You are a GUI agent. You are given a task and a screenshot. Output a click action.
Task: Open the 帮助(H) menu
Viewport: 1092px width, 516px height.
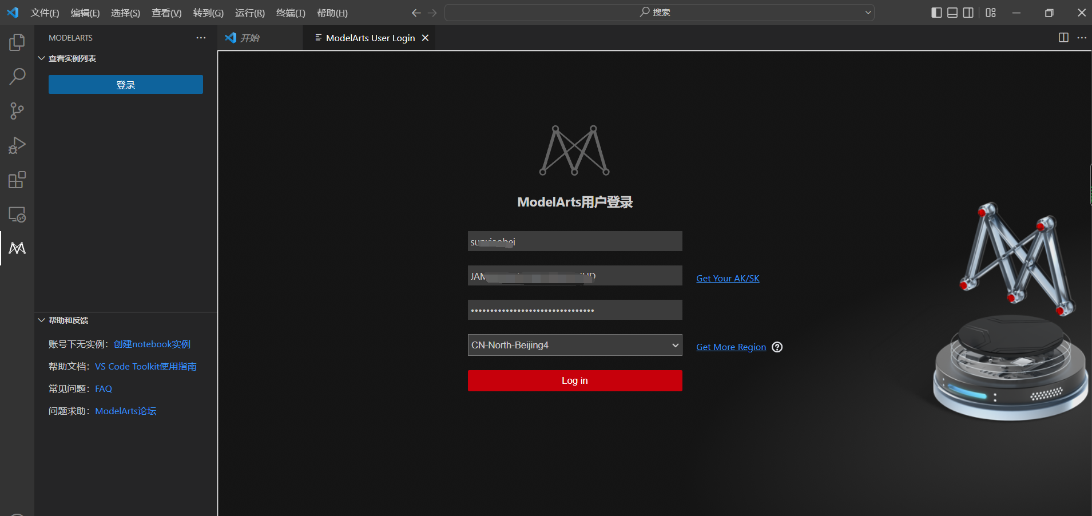click(332, 13)
